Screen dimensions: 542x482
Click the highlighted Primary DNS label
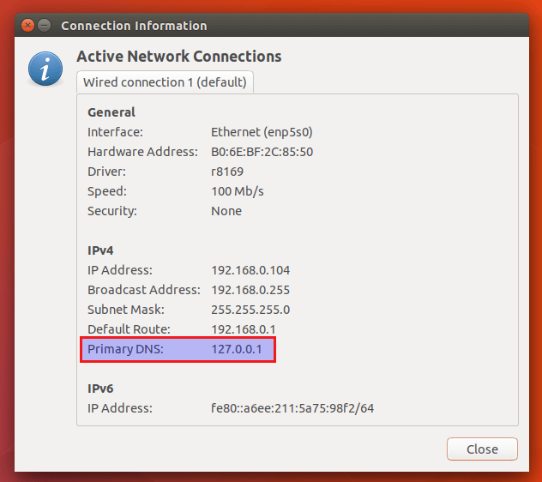125,349
